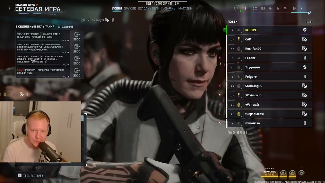Click XP icon of headshot challenge
325x183 pixels.
pyautogui.click(x=77, y=34)
